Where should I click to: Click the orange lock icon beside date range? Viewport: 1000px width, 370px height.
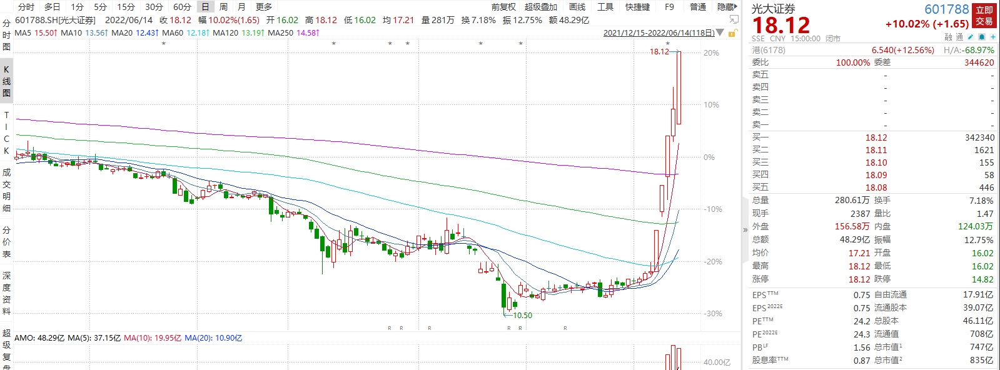[733, 33]
